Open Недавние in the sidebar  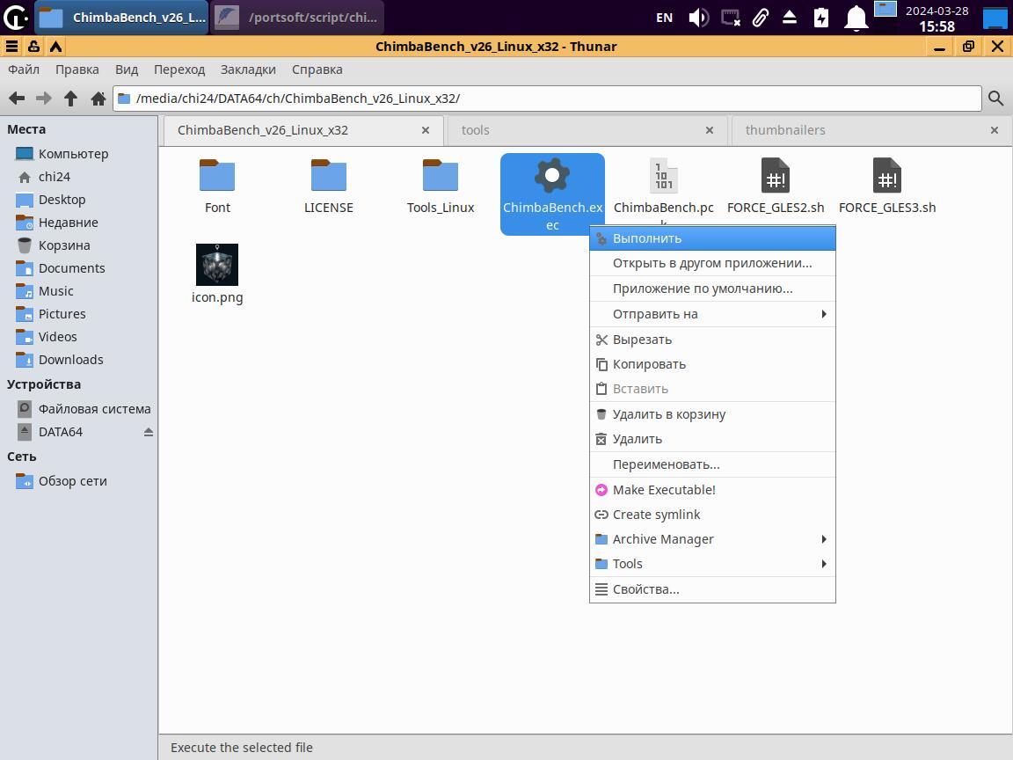click(68, 223)
